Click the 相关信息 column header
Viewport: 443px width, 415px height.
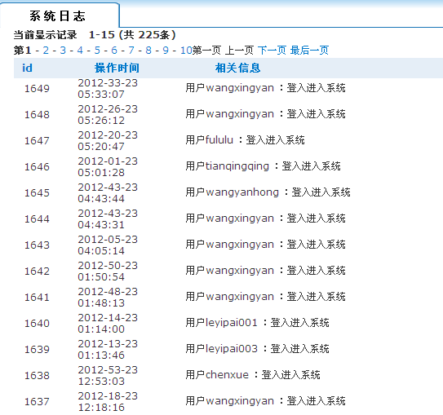(237, 68)
